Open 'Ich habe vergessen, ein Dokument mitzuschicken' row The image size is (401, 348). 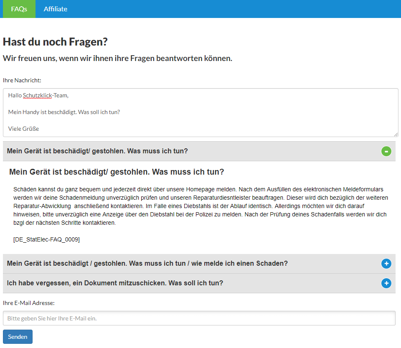click(x=199, y=283)
